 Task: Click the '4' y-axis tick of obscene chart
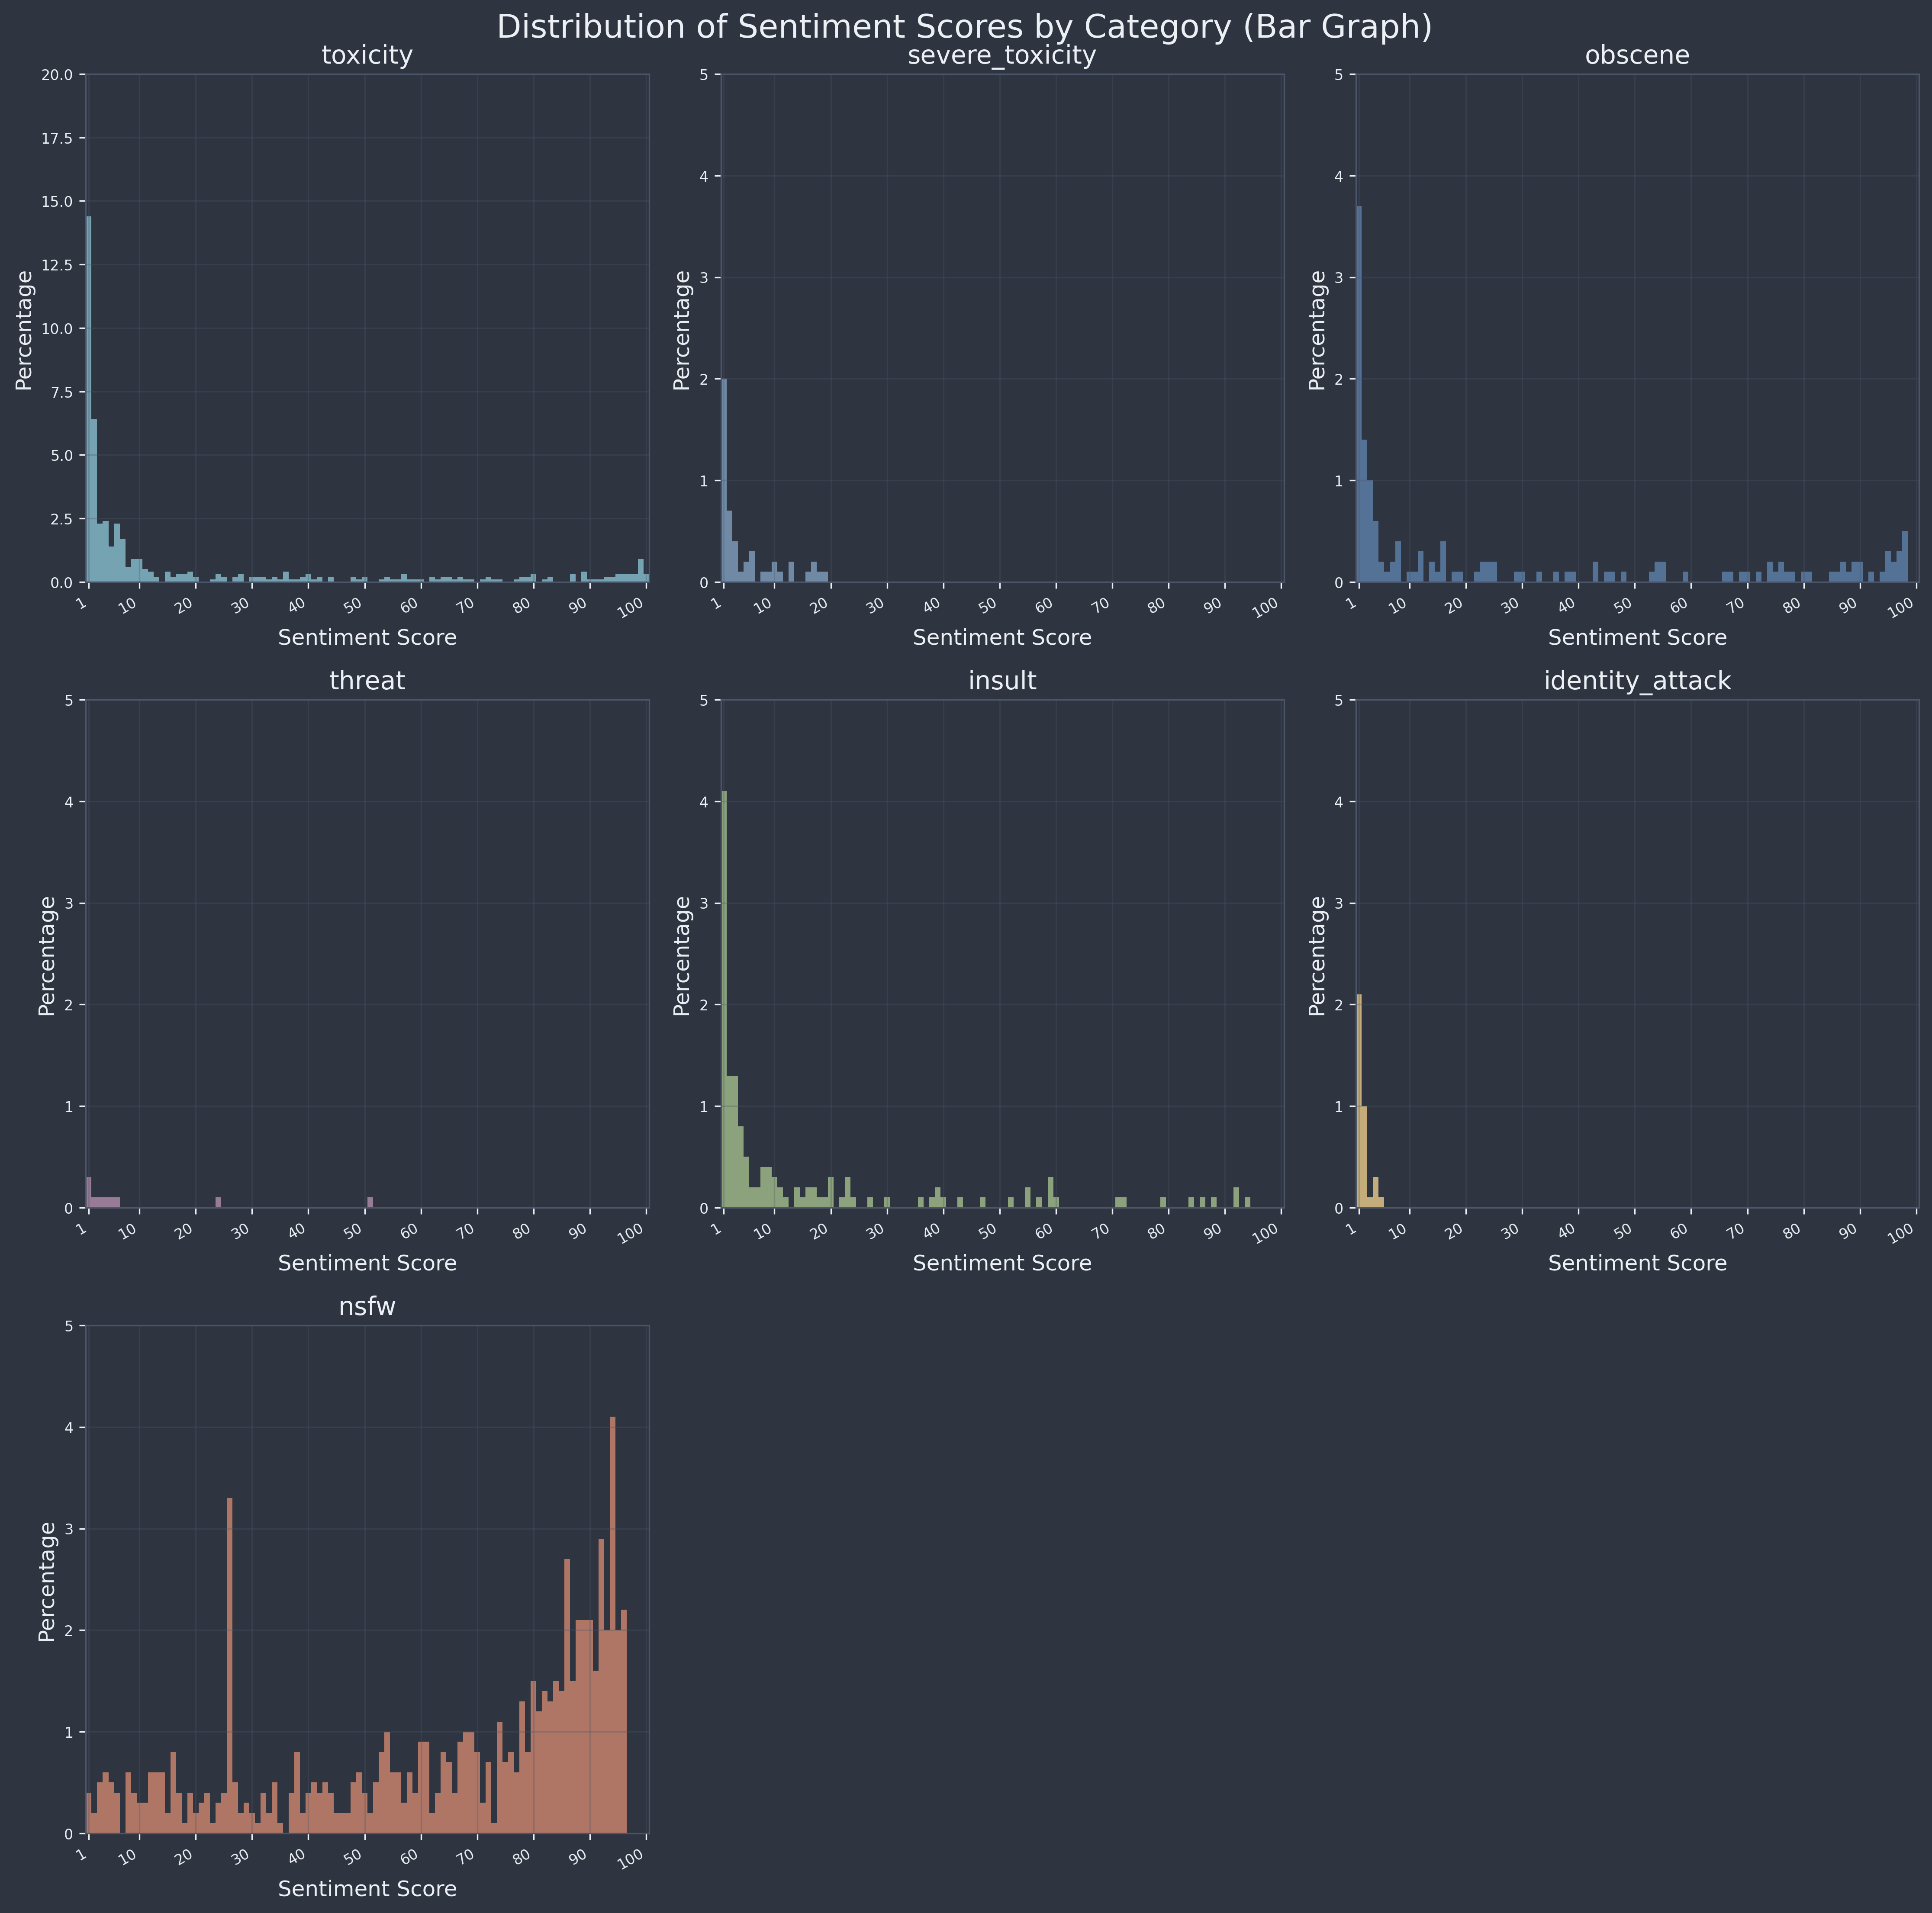1339,177
